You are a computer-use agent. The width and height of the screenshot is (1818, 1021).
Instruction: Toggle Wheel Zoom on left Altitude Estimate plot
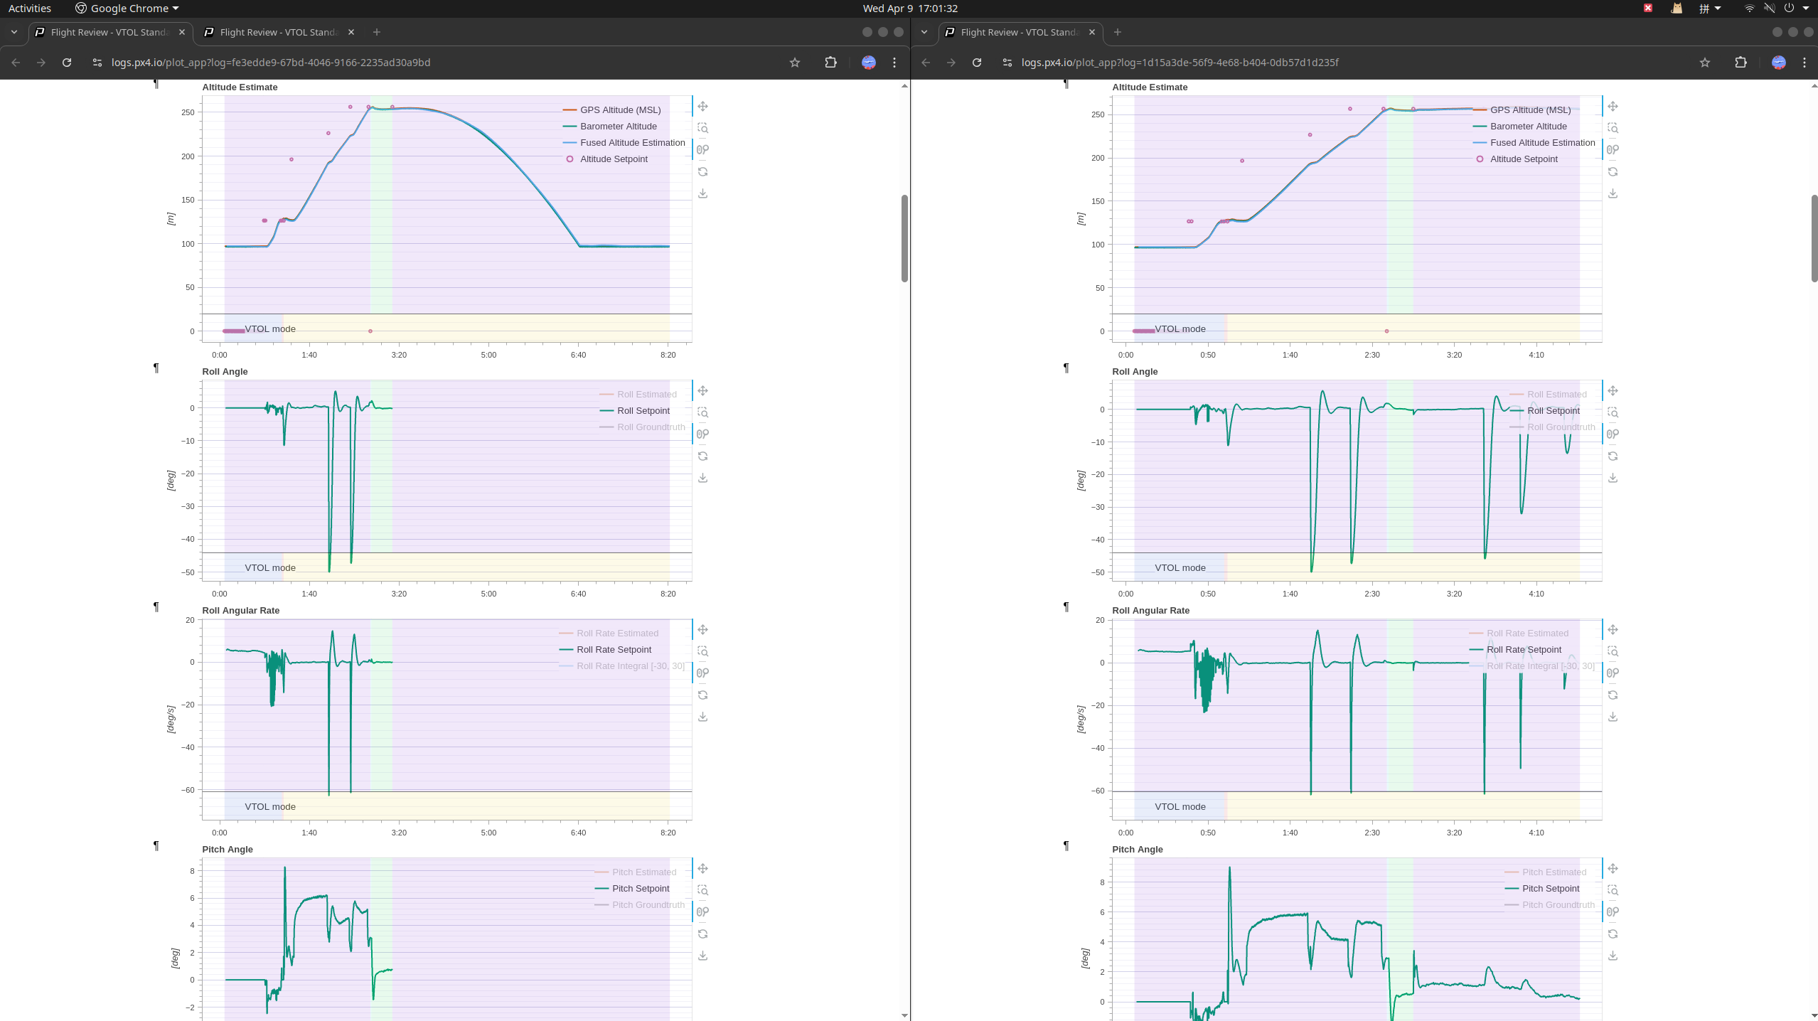click(702, 149)
